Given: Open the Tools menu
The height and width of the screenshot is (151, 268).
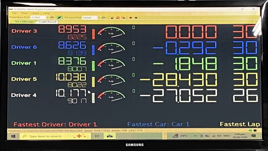Looking at the screenshot, I should (36, 13).
